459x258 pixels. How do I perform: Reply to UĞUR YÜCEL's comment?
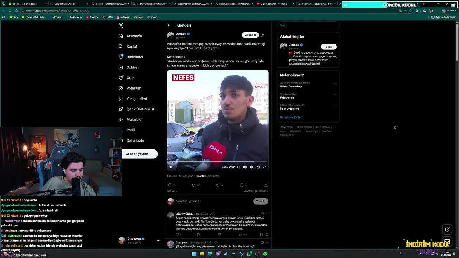point(178,234)
